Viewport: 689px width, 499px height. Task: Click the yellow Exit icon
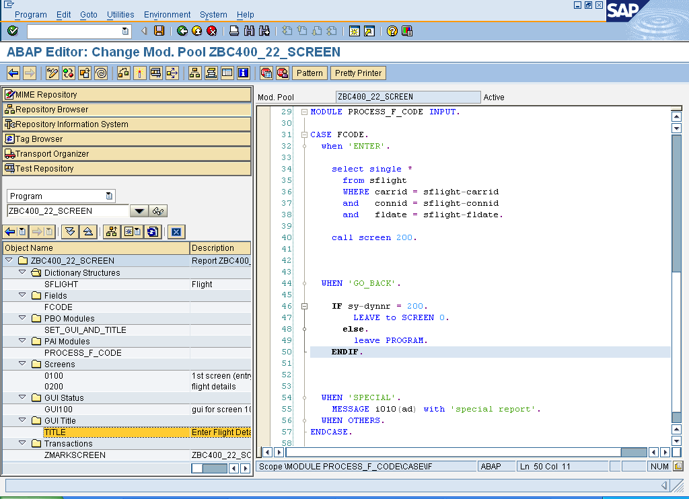click(197, 31)
